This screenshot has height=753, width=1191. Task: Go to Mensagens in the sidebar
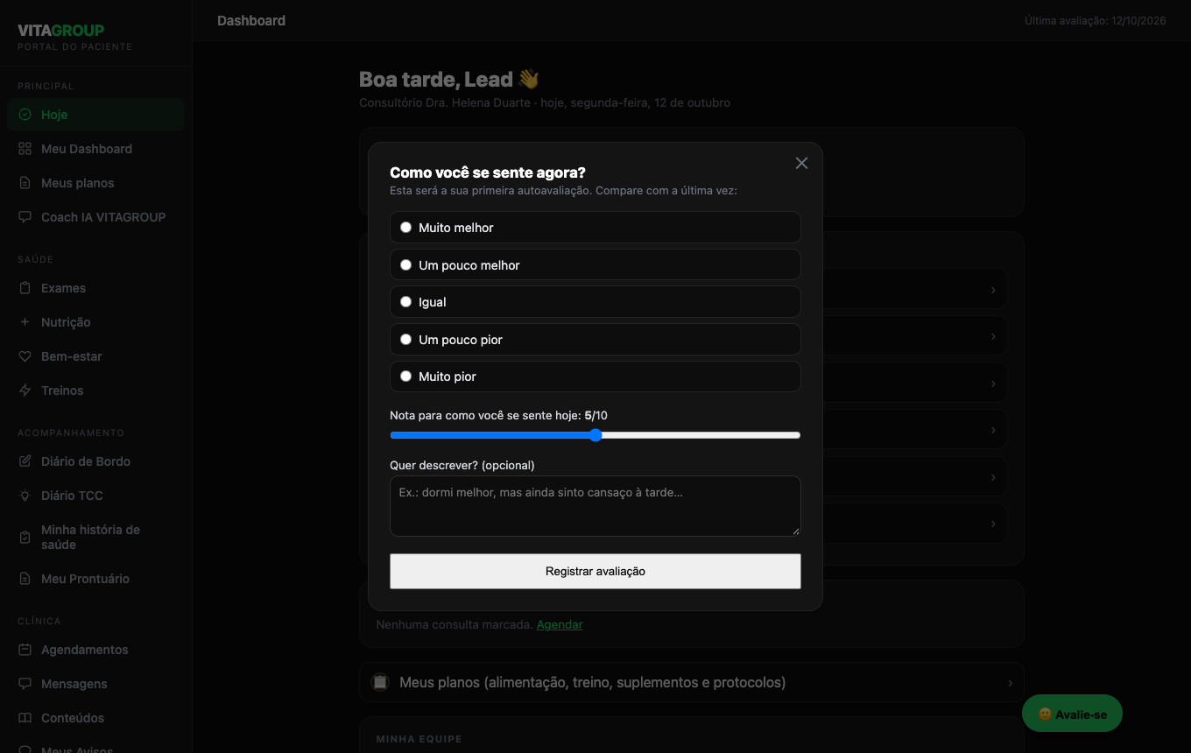96,684
